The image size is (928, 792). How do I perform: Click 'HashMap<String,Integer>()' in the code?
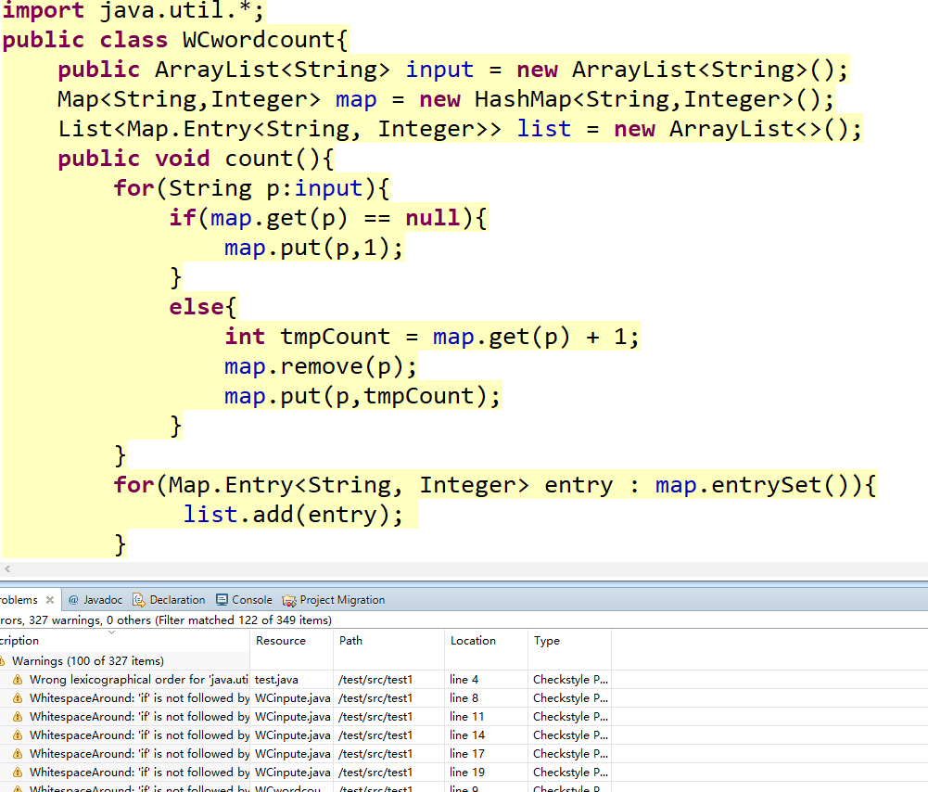pos(648,99)
